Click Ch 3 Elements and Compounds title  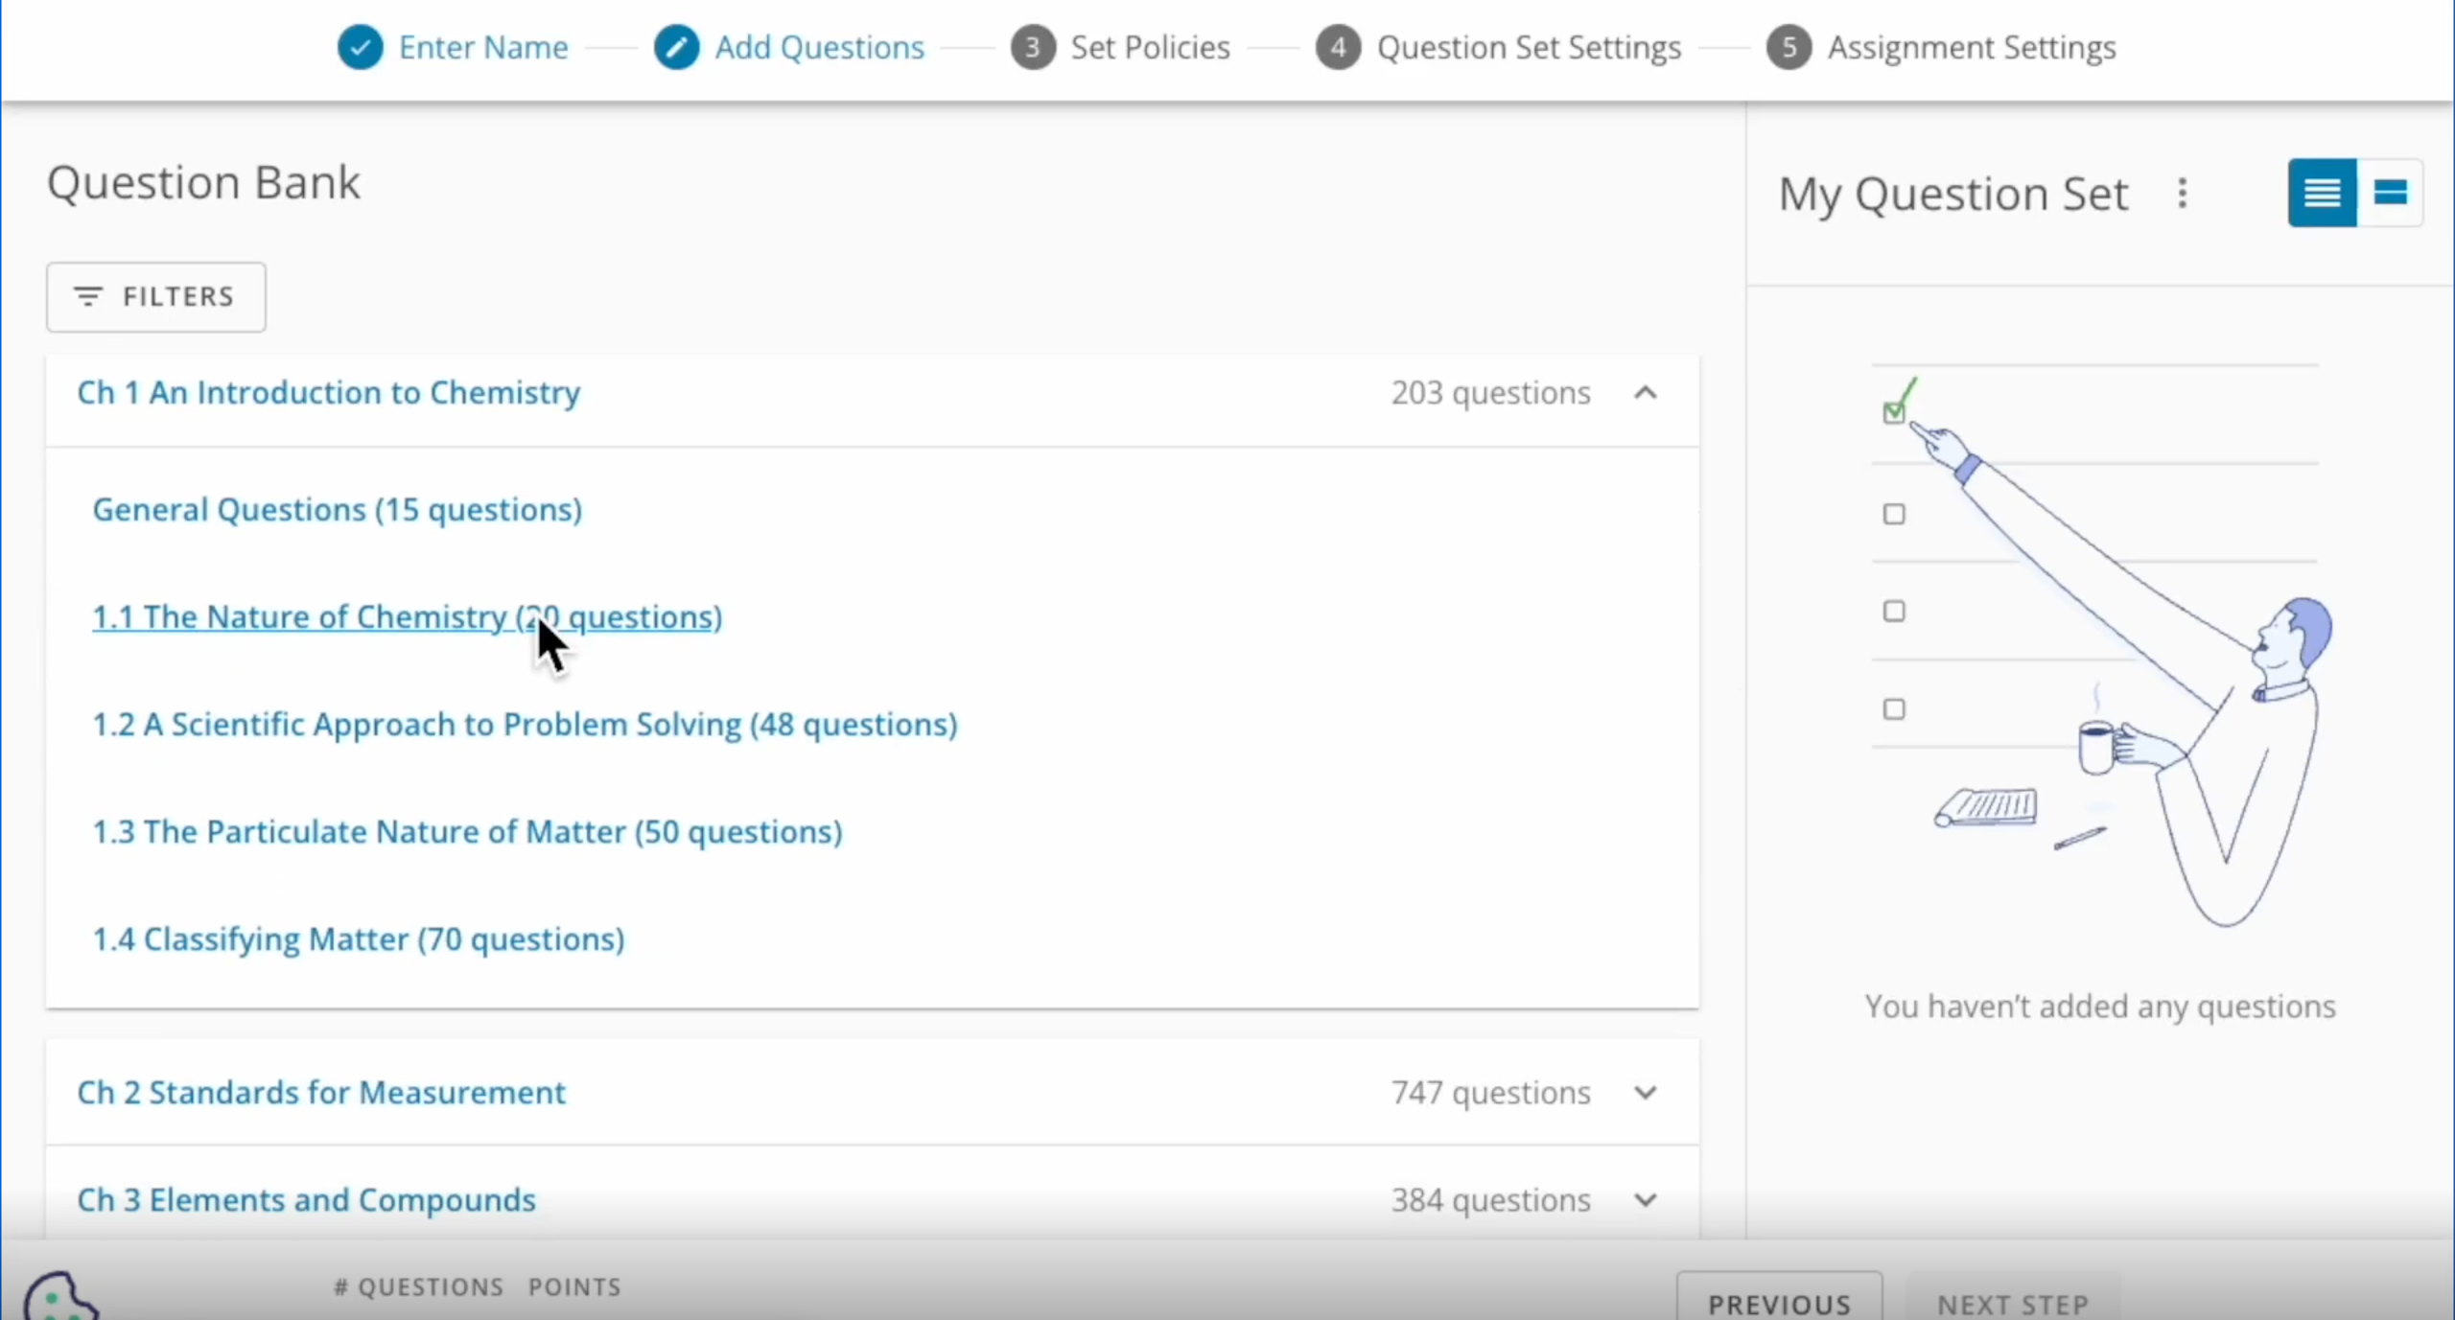306,1200
